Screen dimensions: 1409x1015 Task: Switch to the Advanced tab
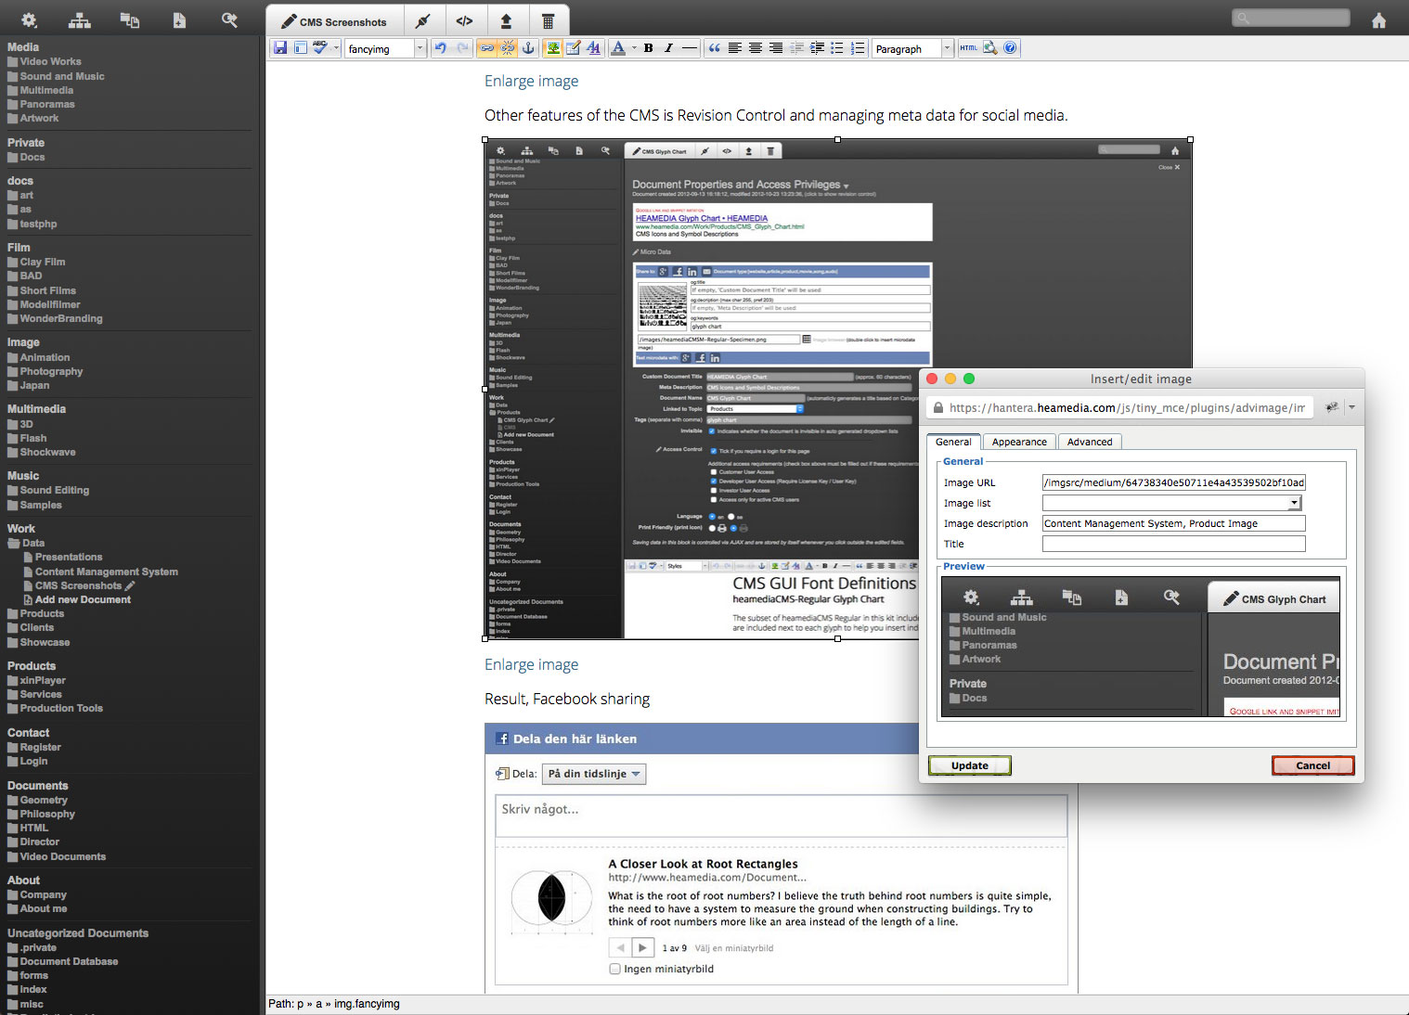pyautogui.click(x=1090, y=442)
